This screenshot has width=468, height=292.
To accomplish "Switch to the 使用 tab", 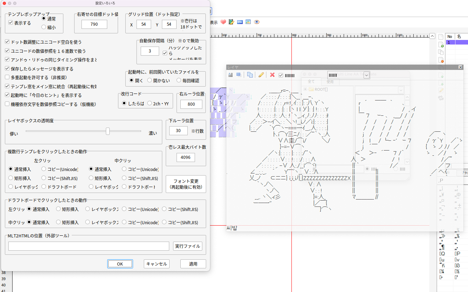I will [x=330, y=82].
